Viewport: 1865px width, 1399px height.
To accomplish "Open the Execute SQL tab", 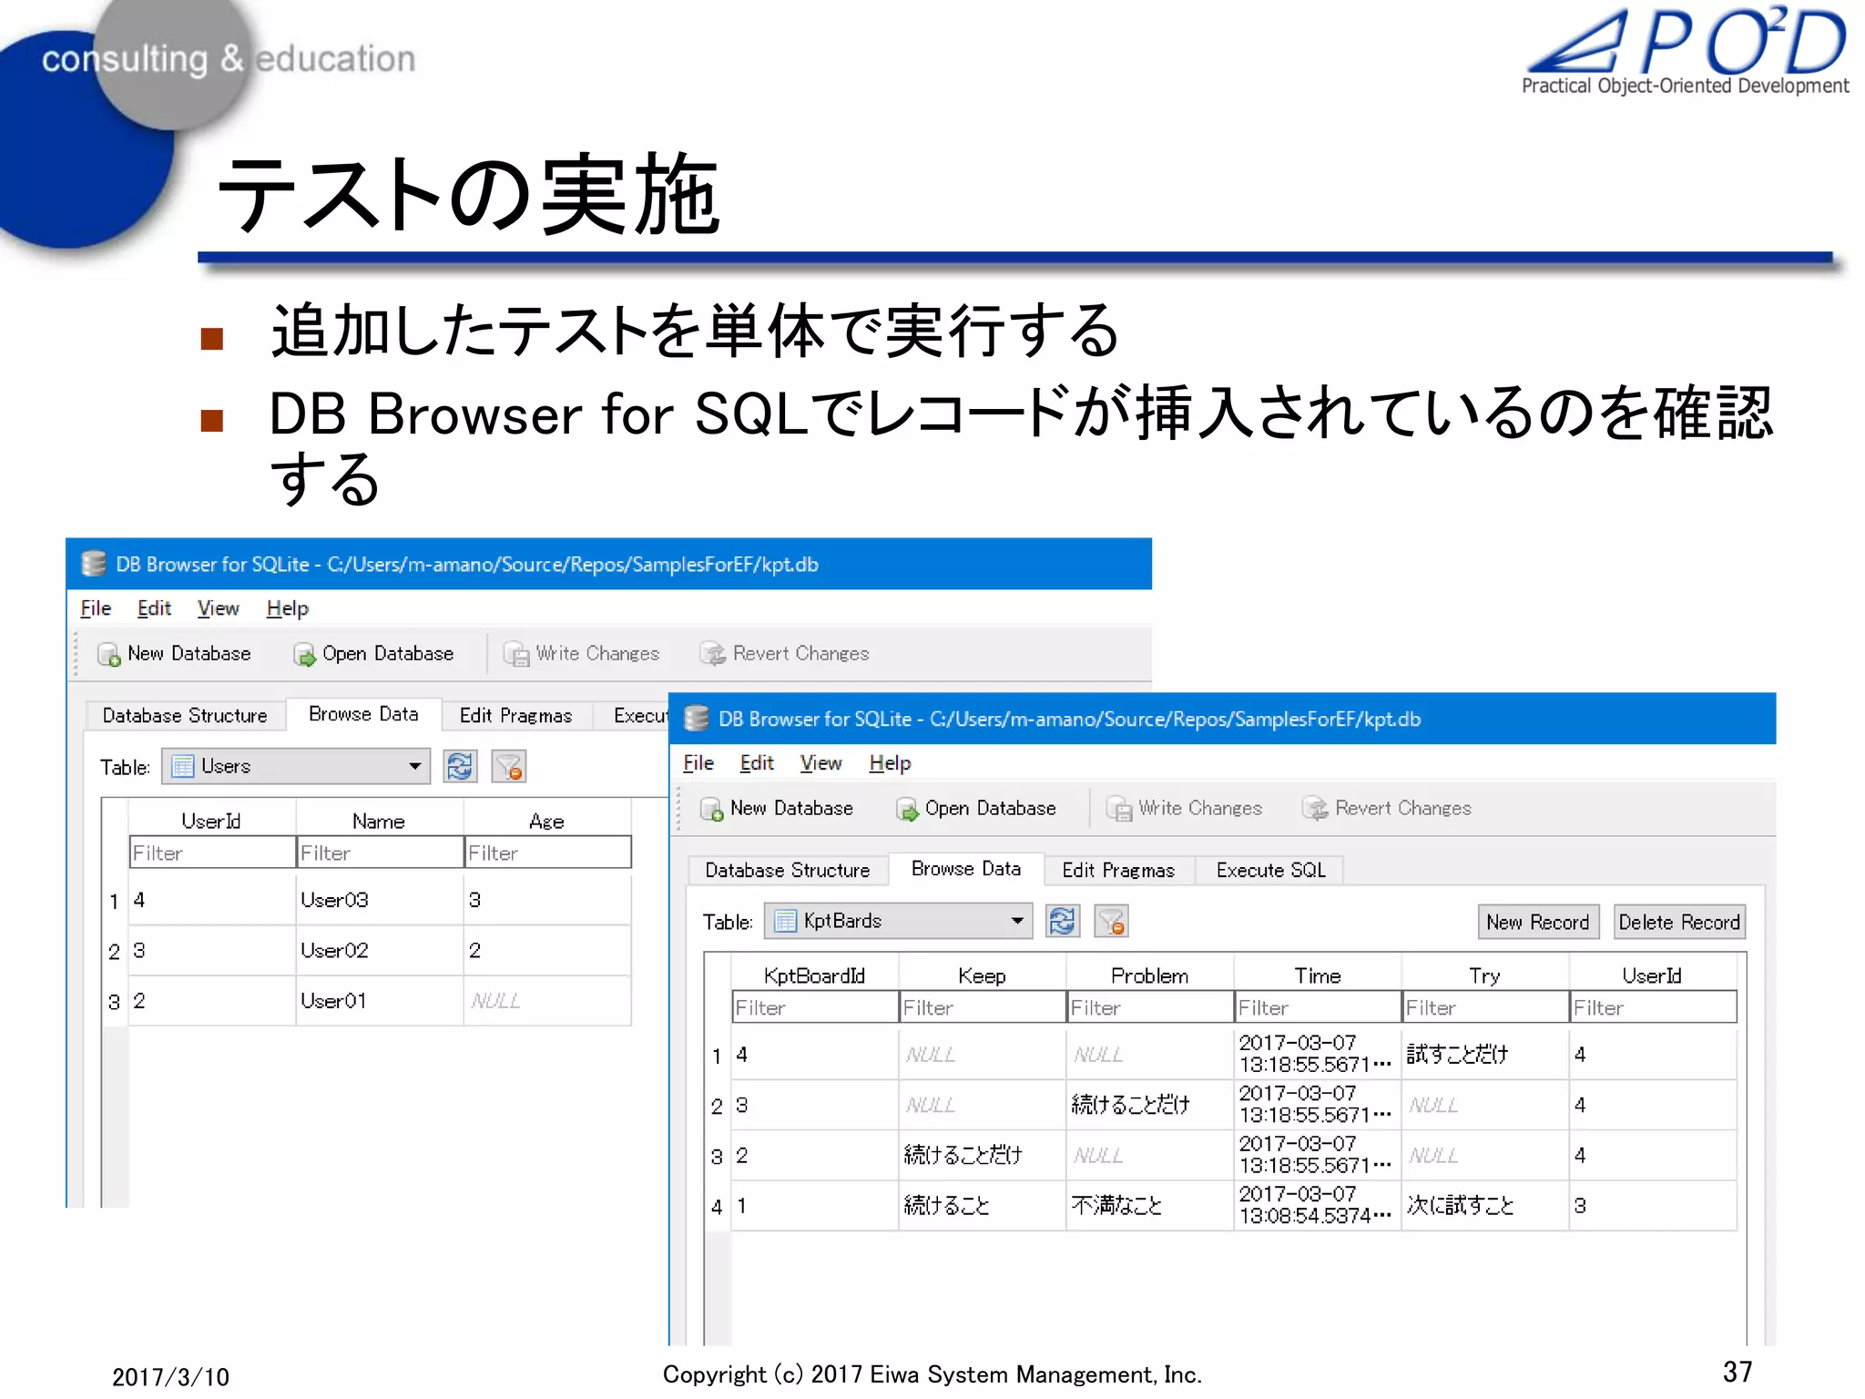I will [1270, 871].
